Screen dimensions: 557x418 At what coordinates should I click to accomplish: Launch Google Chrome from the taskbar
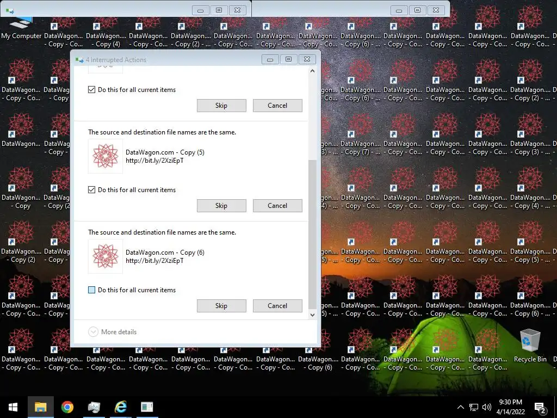click(67, 407)
